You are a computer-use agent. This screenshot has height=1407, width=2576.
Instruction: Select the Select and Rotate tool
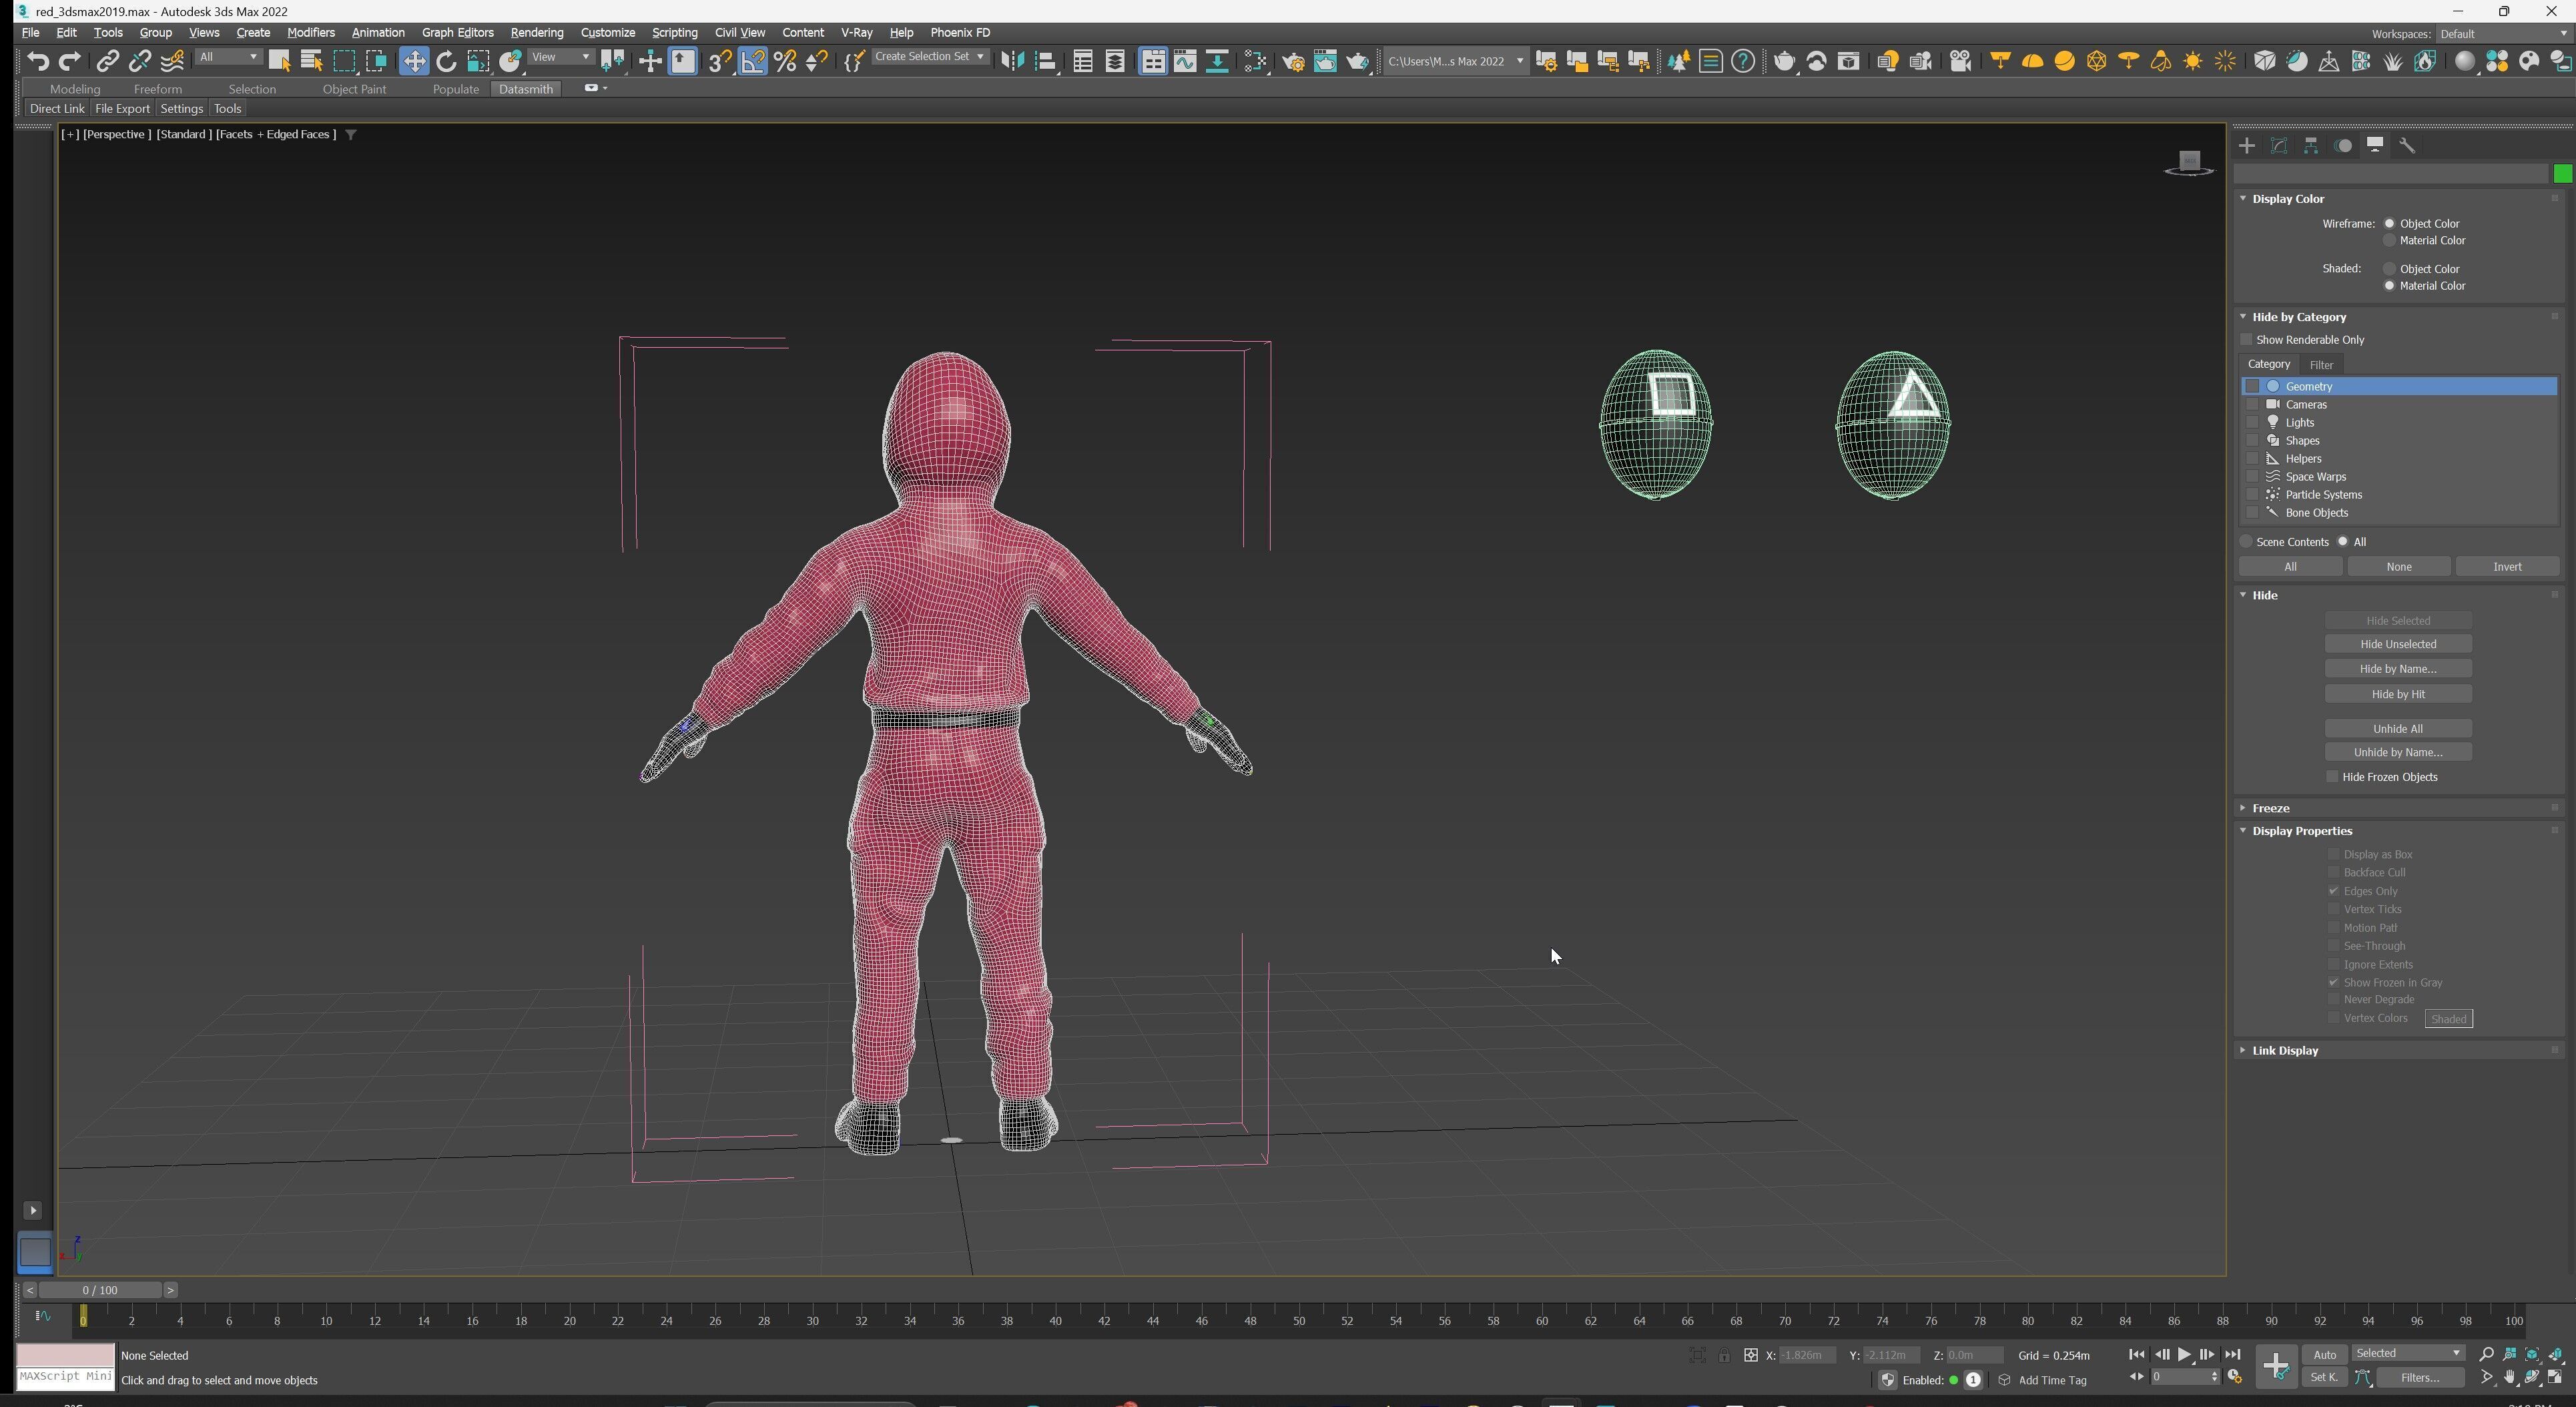(446, 61)
